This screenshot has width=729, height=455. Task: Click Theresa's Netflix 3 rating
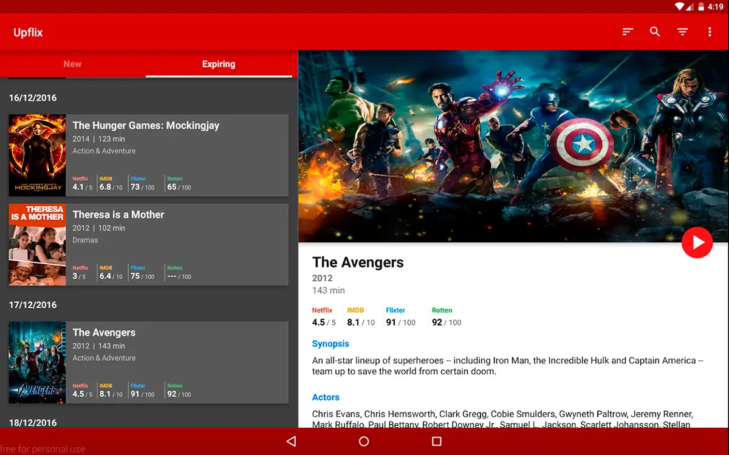(x=80, y=273)
